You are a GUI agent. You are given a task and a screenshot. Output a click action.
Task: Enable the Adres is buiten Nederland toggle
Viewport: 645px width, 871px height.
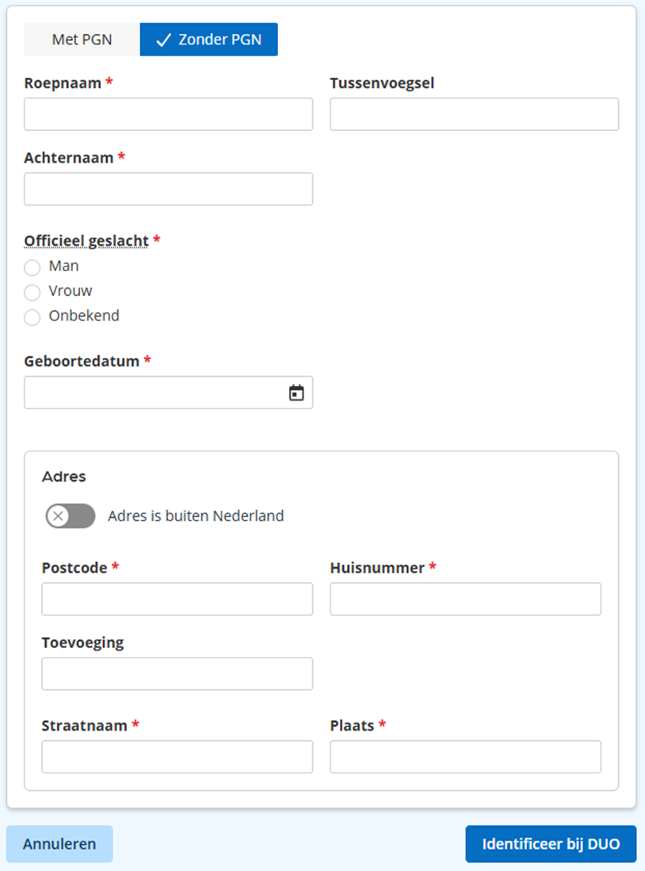click(70, 516)
